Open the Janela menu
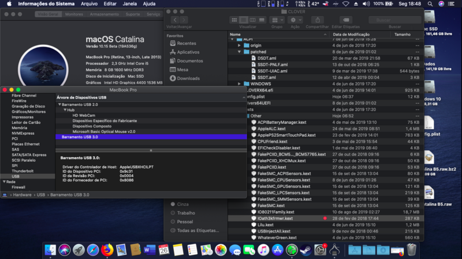 coord(129,4)
